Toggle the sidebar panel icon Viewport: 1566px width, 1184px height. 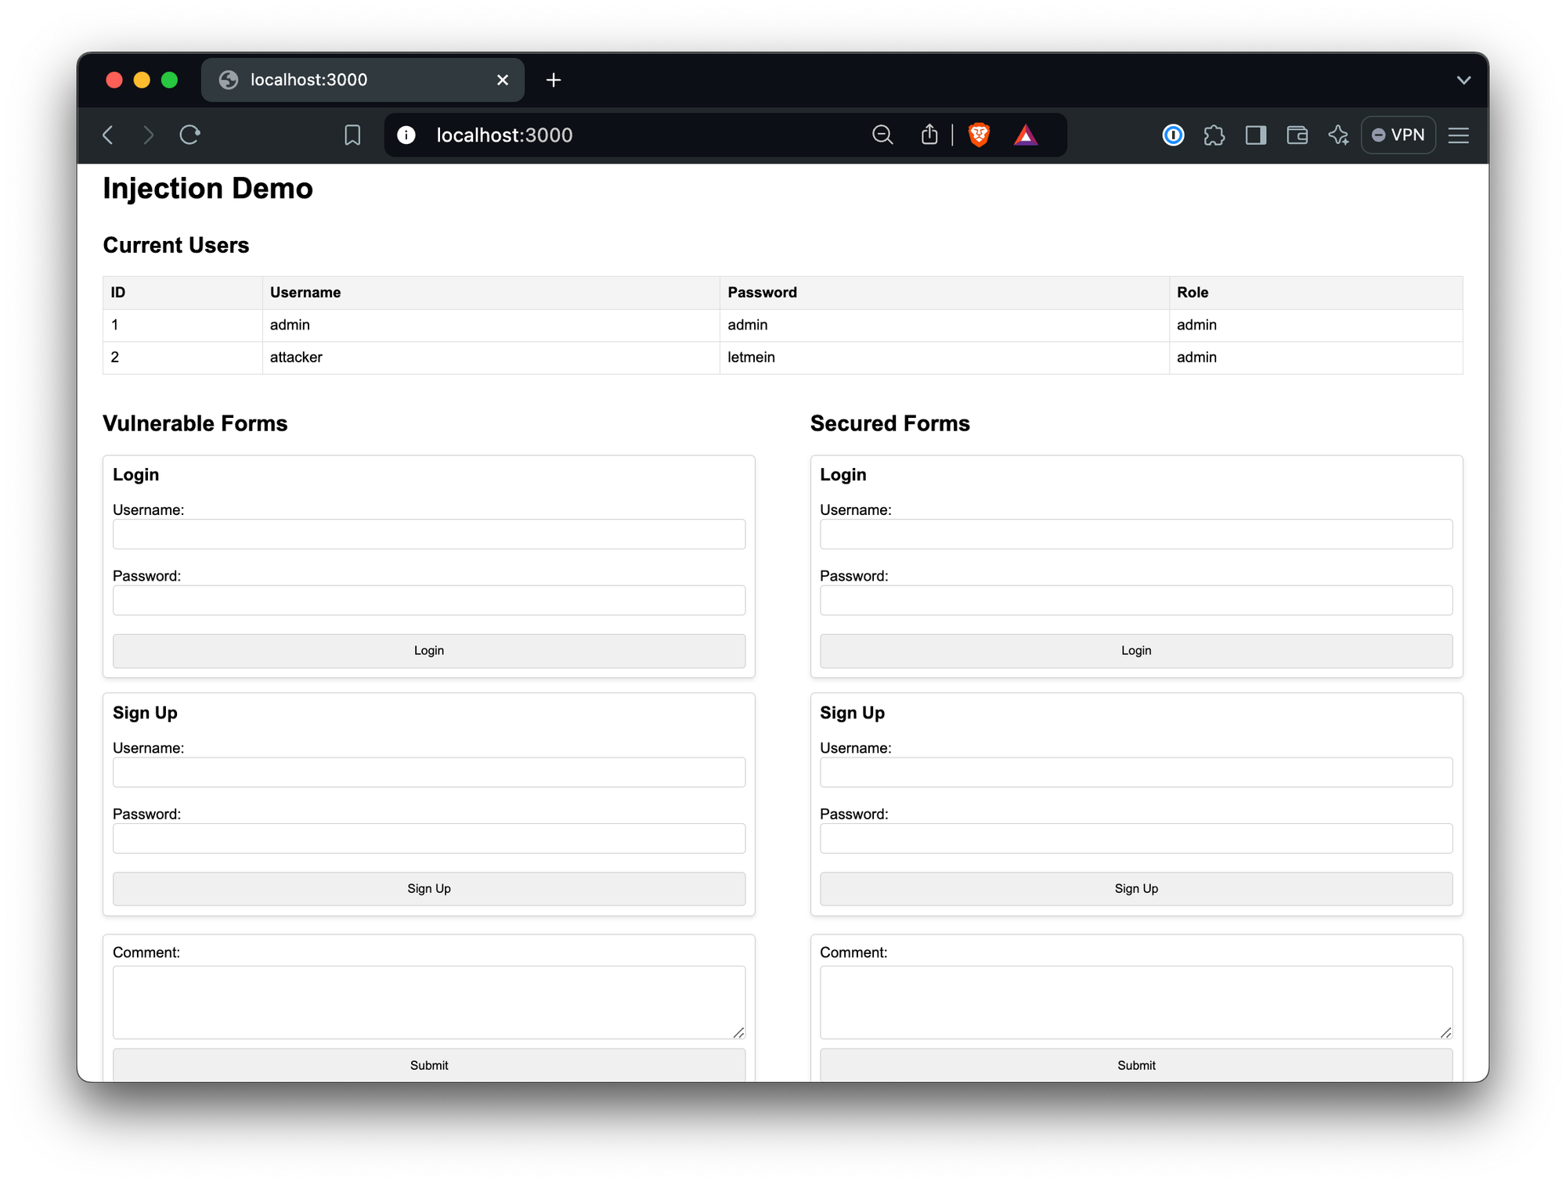coord(1256,135)
